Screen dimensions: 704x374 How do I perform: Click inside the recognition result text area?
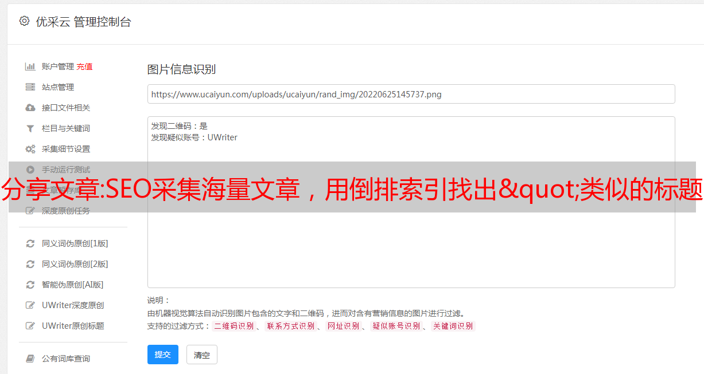[x=411, y=202]
